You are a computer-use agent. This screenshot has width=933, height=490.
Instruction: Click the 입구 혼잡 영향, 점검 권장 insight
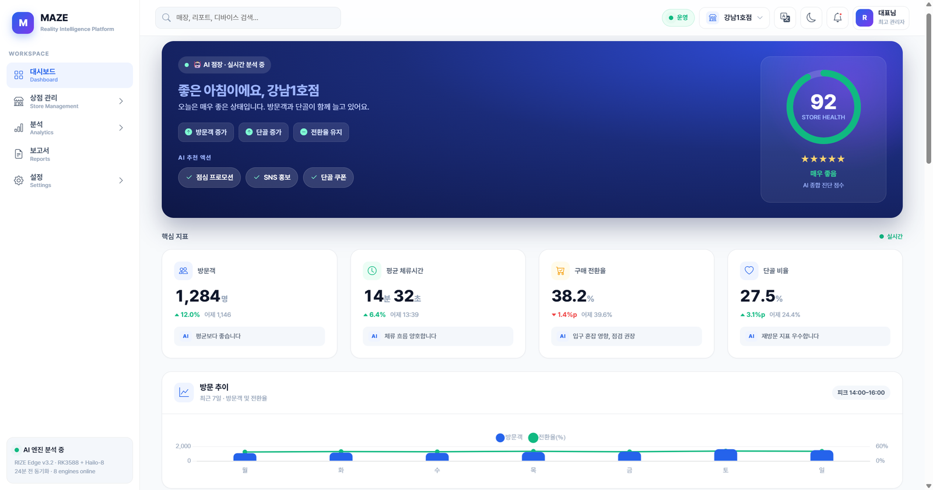coord(626,336)
